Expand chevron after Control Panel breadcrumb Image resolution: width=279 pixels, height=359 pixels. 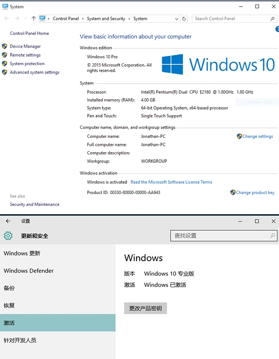[83, 19]
